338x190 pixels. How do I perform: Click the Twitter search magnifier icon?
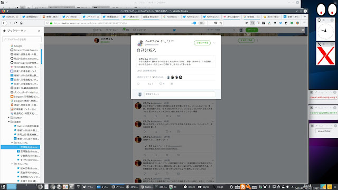click(234, 30)
